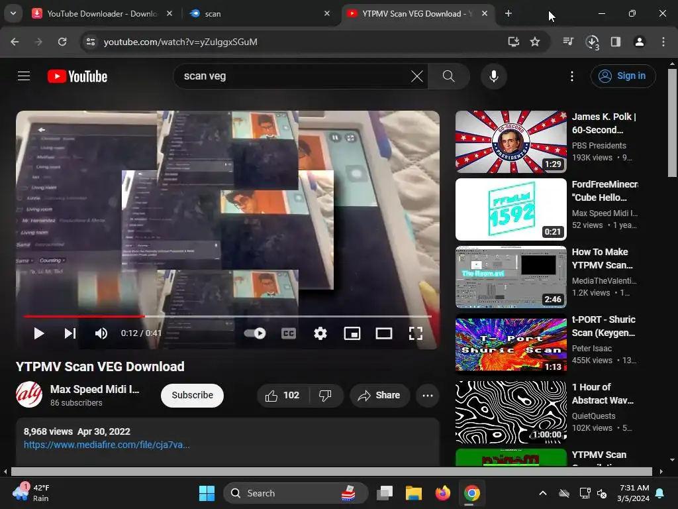Open the Windows Start menu
Screen dimensions: 678x509
(x=207, y=493)
